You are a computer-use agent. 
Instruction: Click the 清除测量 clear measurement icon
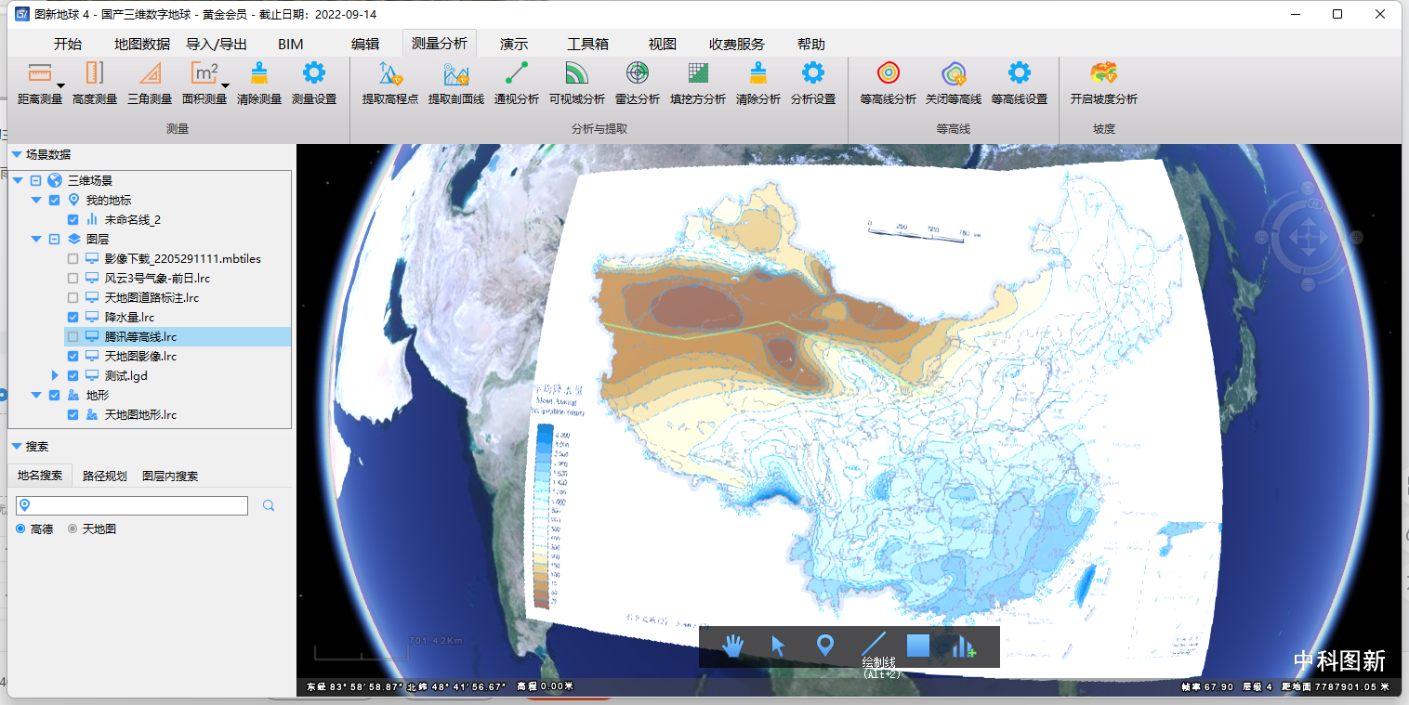point(259,73)
